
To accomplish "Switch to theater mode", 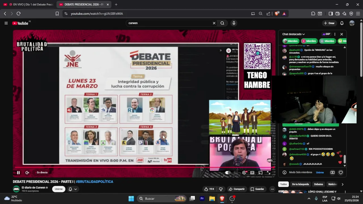I will click(252, 173).
